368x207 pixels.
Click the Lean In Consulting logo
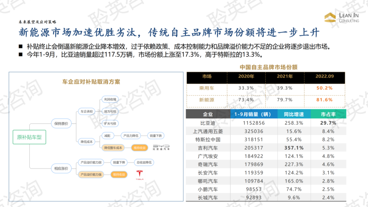click(342, 18)
